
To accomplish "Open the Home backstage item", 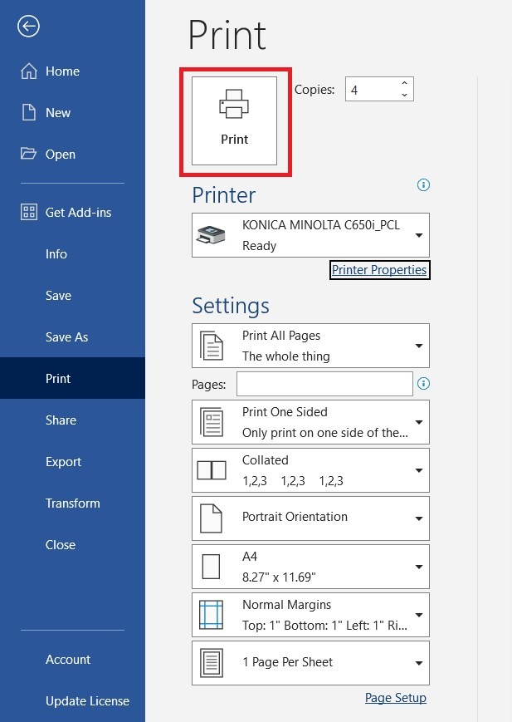I will coord(51,71).
